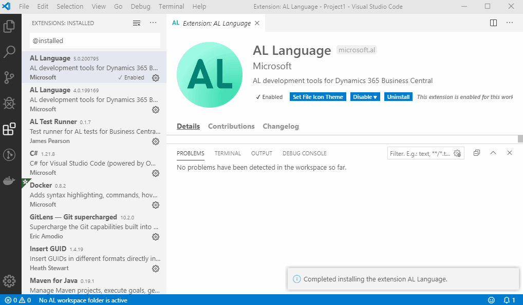Open the More Actions menu in the Extensions panel
The width and height of the screenshot is (523, 305).
point(153,23)
